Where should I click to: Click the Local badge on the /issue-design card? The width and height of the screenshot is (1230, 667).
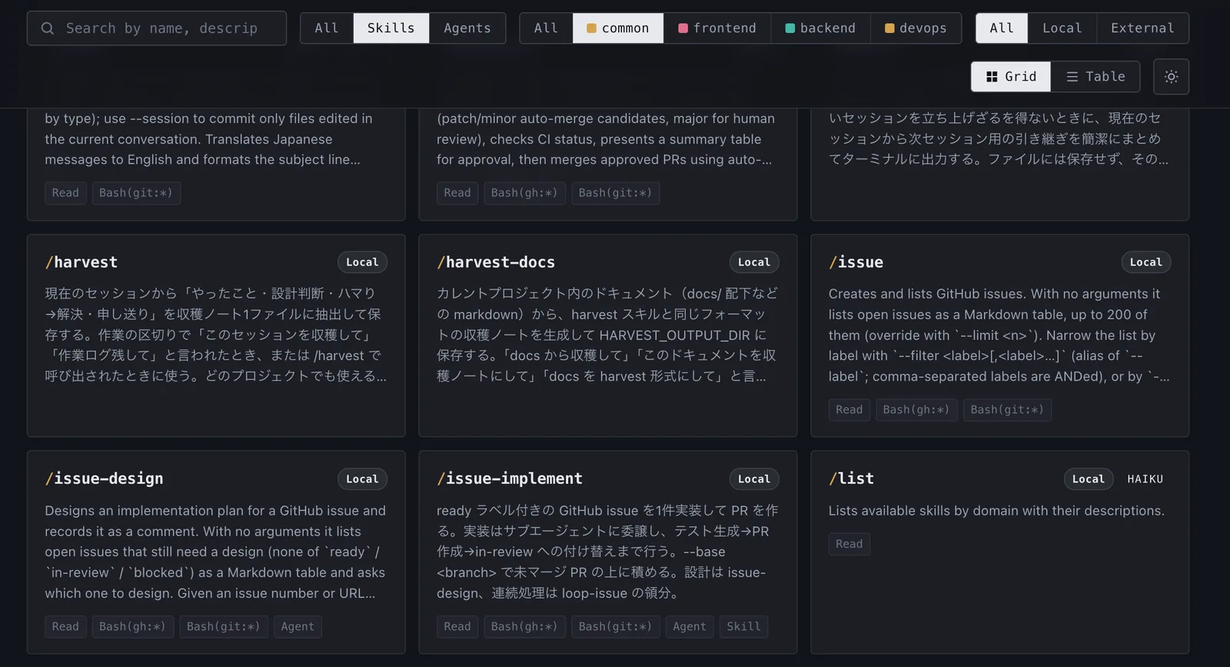pos(362,479)
